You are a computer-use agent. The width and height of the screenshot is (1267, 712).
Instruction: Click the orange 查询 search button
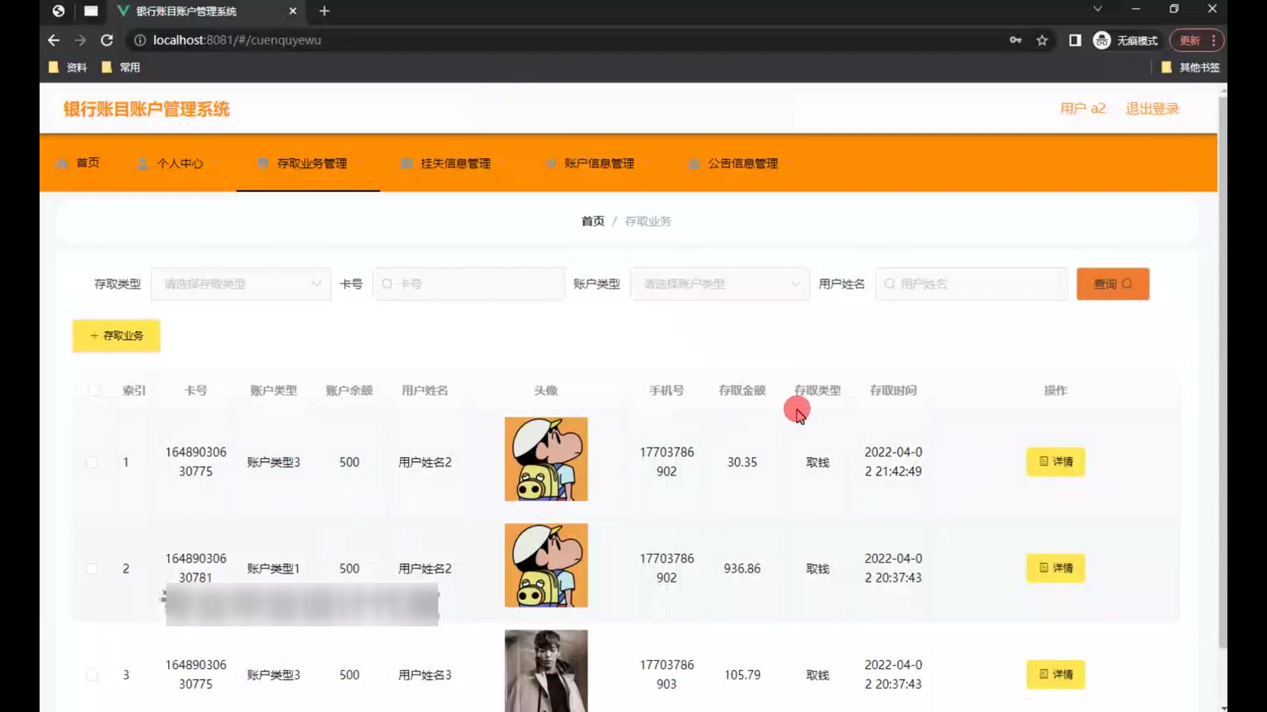(x=1113, y=284)
